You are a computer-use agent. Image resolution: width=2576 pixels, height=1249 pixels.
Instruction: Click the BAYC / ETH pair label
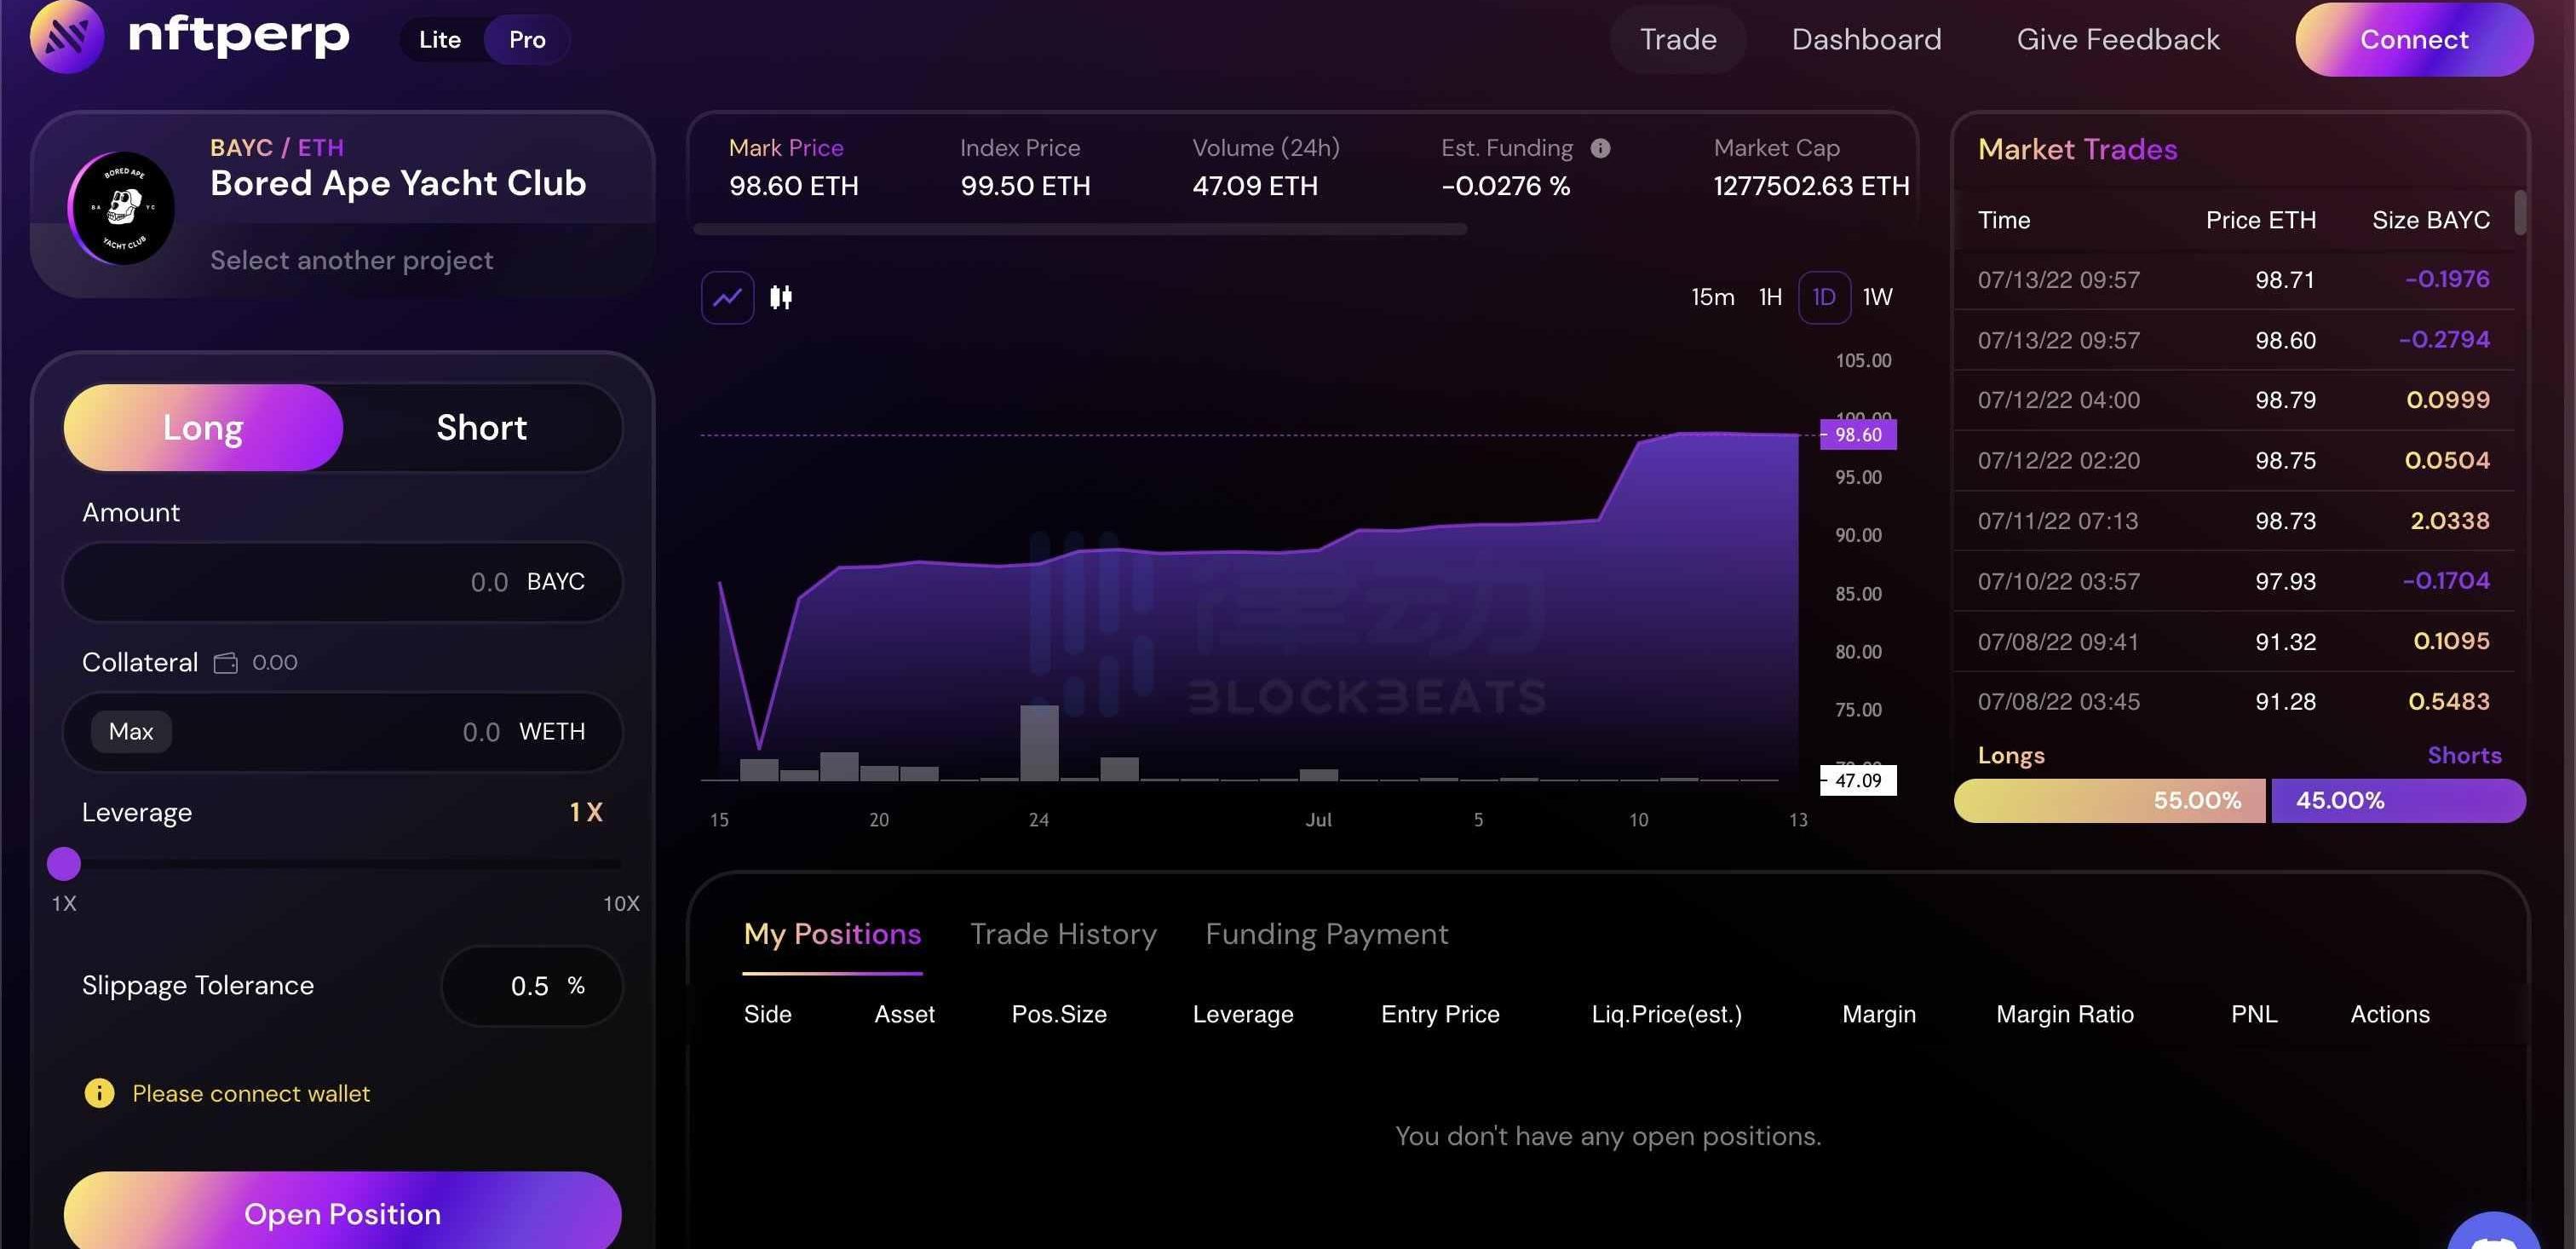coord(277,148)
